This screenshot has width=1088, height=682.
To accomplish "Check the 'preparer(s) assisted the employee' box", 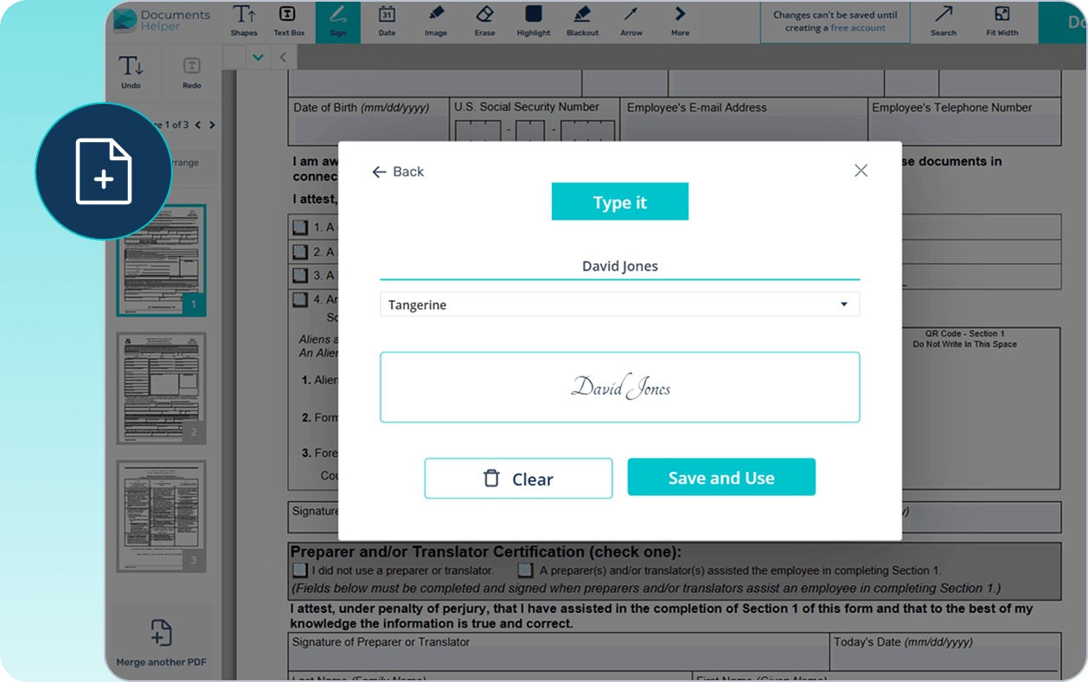I will [x=525, y=570].
